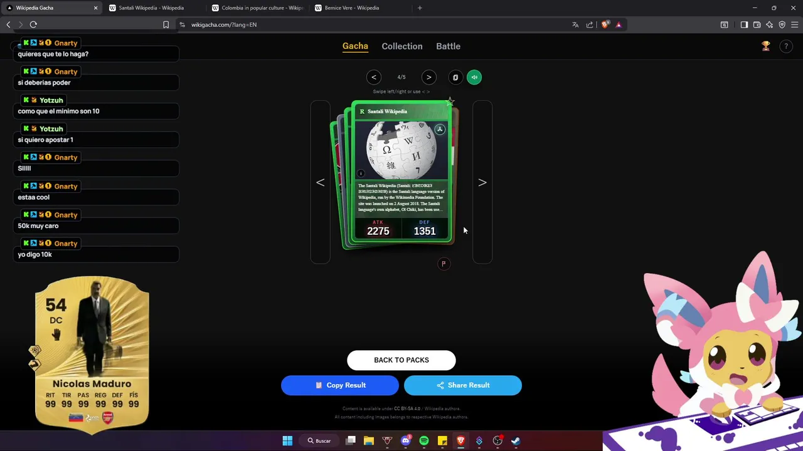Select the Colombia in popular culture browser tab
Viewport: 803px width, 451px height.
(x=257, y=8)
